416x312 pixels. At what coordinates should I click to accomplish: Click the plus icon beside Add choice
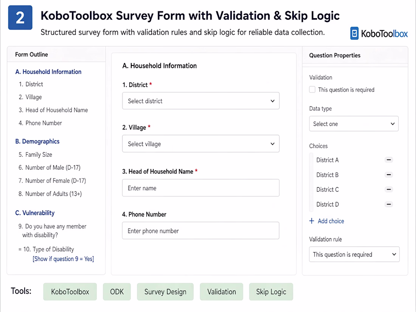312,221
